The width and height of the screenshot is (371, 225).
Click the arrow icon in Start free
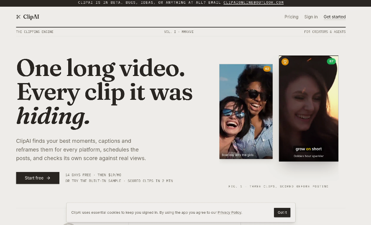[49, 178]
